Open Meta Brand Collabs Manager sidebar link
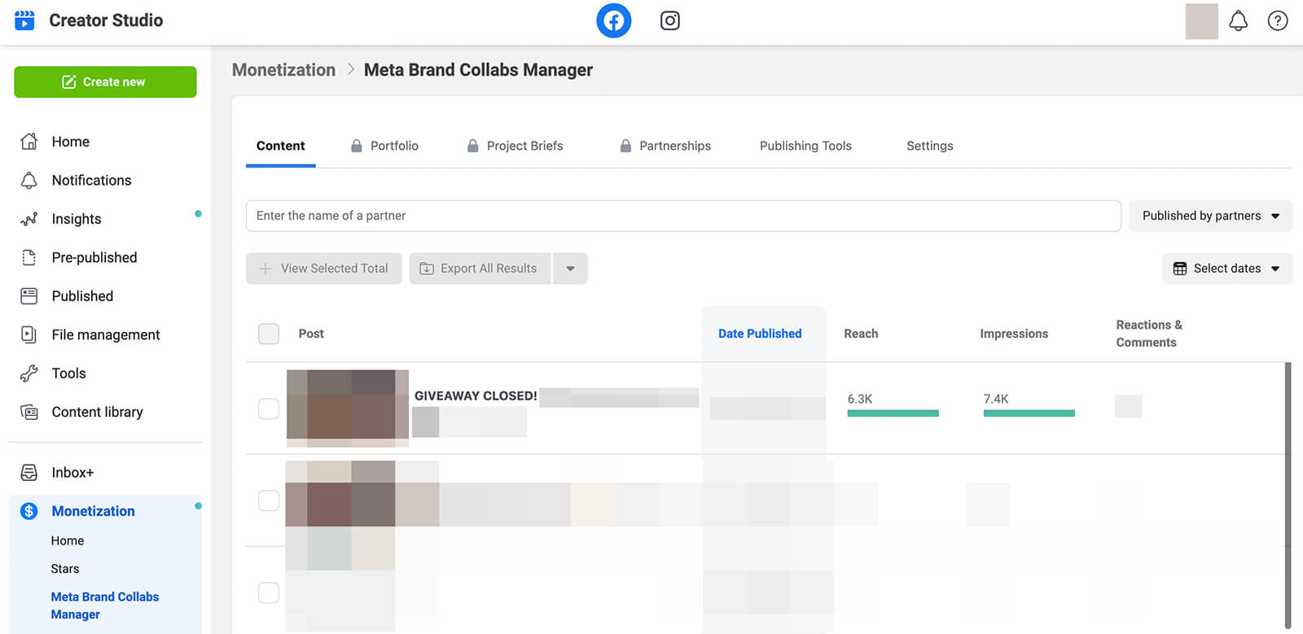The height and width of the screenshot is (634, 1303). coord(104,606)
